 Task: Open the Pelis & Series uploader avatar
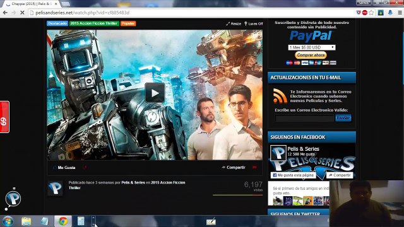(55, 188)
